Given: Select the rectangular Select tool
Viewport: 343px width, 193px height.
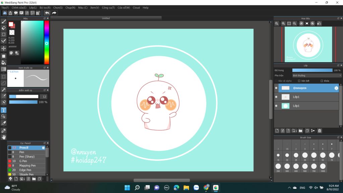Looking at the screenshot, I should point(3,77).
